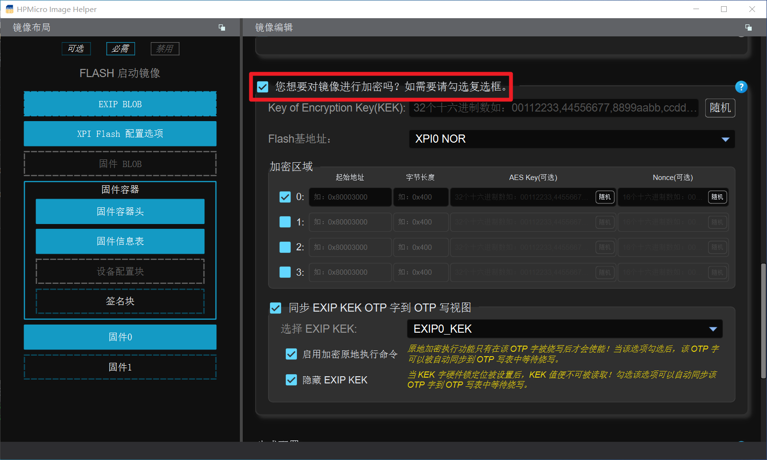Uncheck encryption region 0 checkbox

coord(285,197)
